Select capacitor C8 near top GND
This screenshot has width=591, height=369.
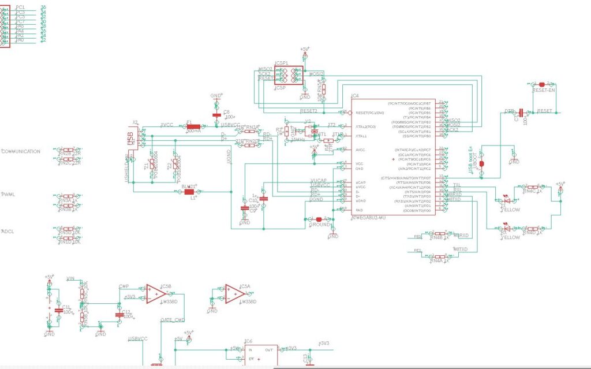pos(217,115)
